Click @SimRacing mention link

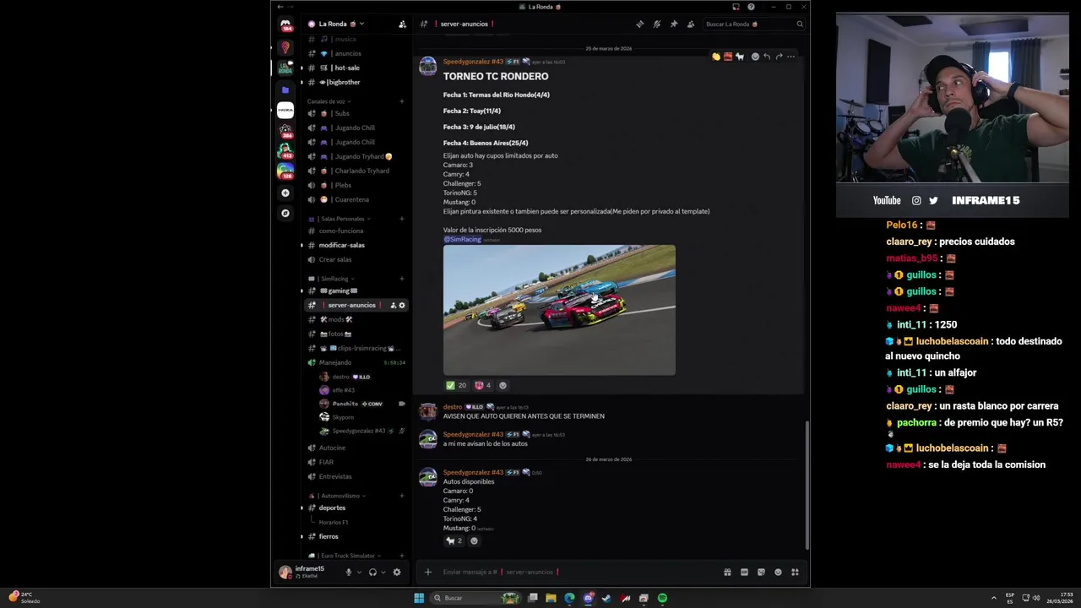462,240
